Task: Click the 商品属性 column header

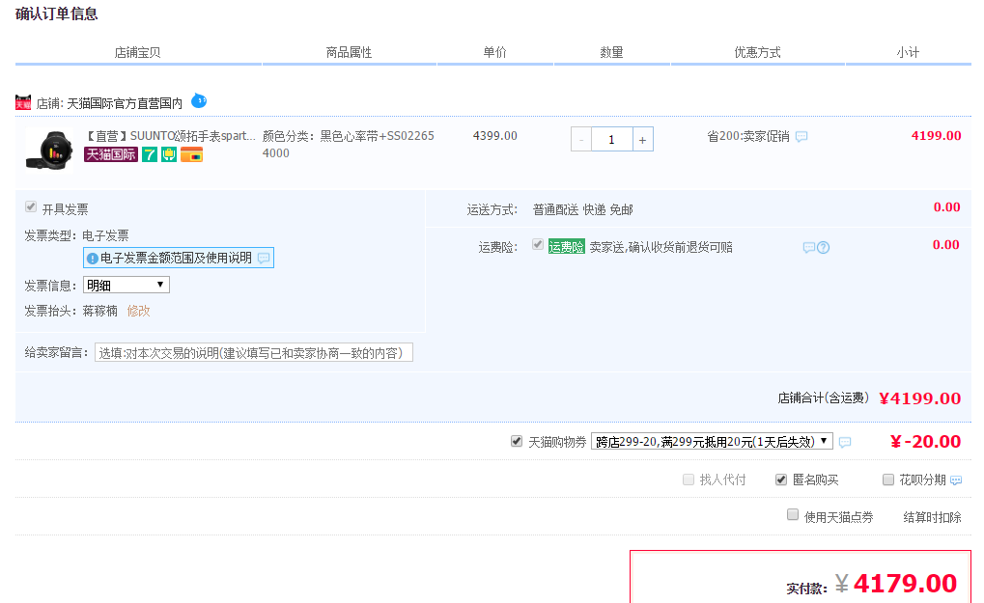Action: coord(349,53)
